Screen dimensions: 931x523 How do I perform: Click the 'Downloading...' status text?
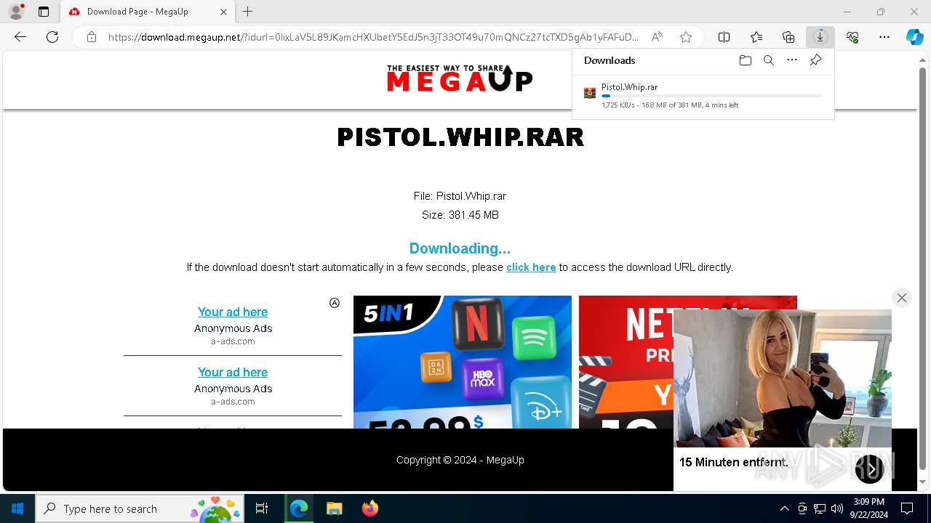460,248
